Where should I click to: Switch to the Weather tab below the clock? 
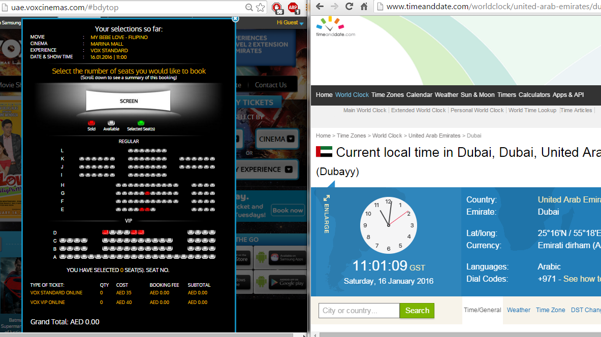pyautogui.click(x=518, y=310)
